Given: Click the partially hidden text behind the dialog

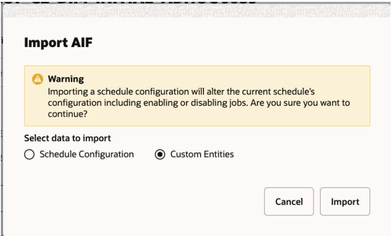Looking at the screenshot, I should pyautogui.click(x=148, y=2).
